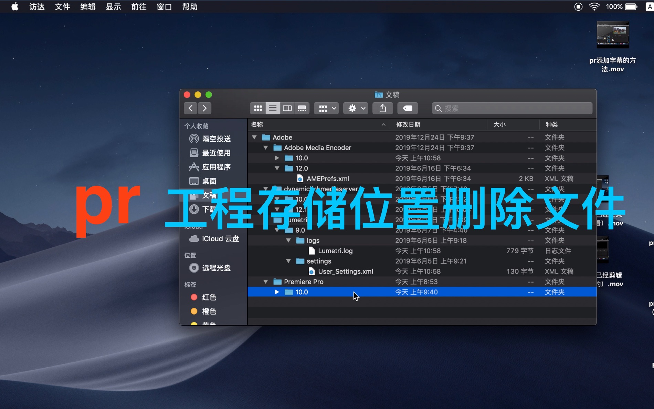Click the screen recording stop icon in menu bar
This screenshot has height=409, width=654.
click(578, 7)
